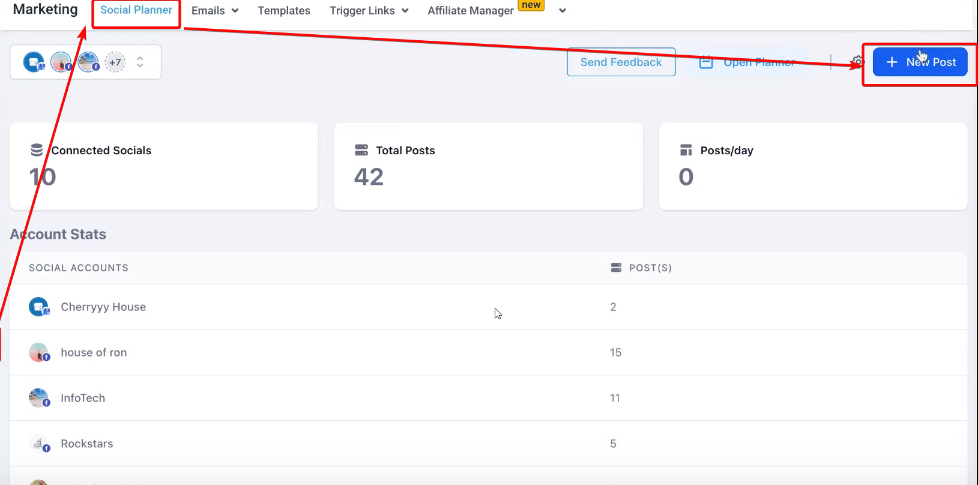Click the Total Posts card icon
The height and width of the screenshot is (485, 978).
click(361, 150)
